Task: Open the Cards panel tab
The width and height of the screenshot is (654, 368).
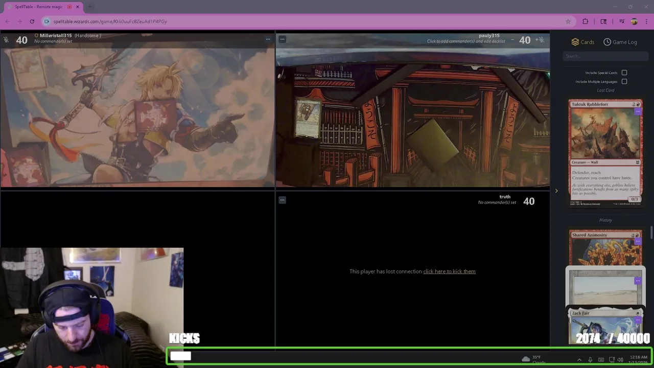Action: [582, 42]
